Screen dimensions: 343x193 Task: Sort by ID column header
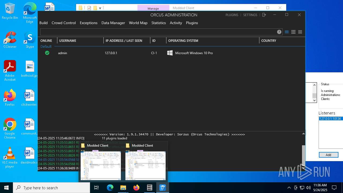154,41
